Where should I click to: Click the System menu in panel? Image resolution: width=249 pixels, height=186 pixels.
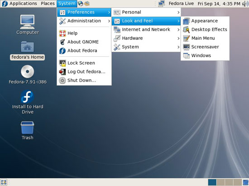(x=67, y=4)
